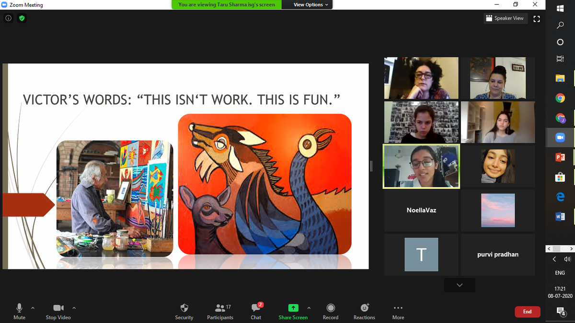Mute the microphone
Viewport: 575px width, 323px height.
click(x=19, y=311)
